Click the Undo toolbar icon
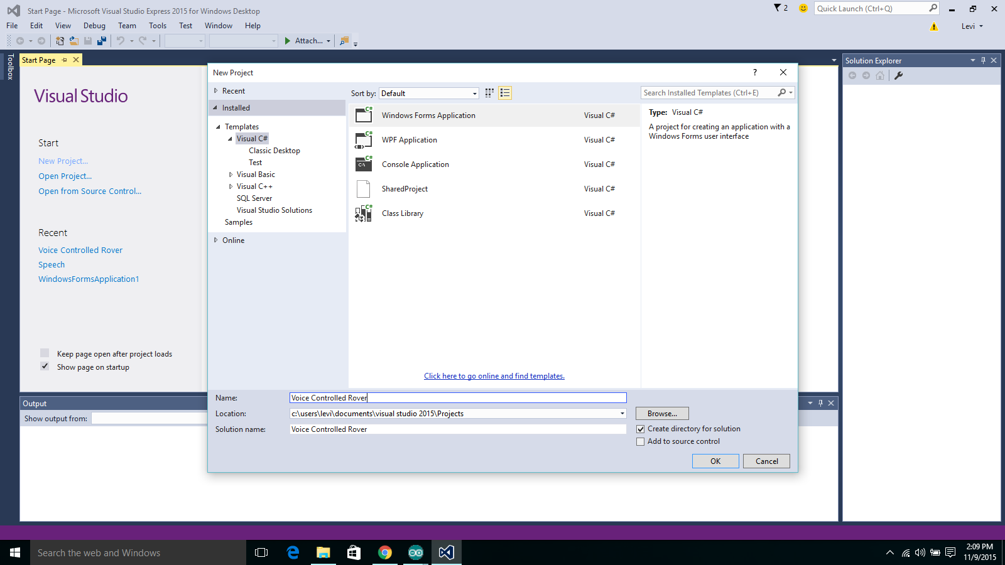 (119, 41)
